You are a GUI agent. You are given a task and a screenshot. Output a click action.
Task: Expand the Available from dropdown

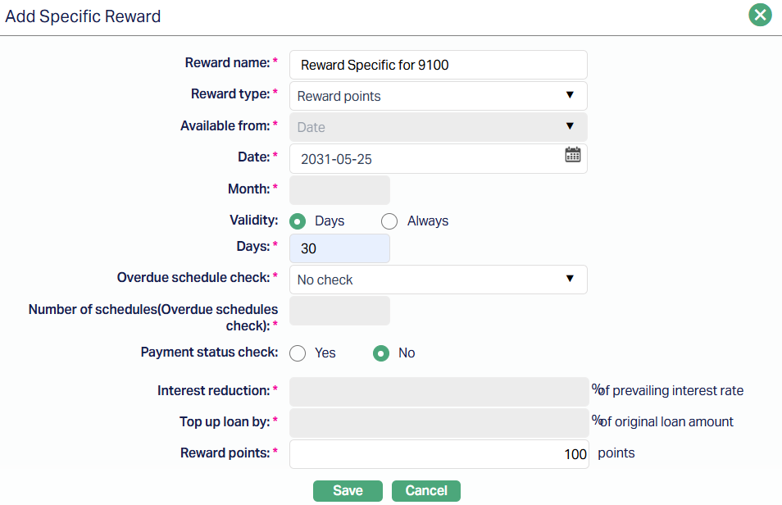coord(438,127)
